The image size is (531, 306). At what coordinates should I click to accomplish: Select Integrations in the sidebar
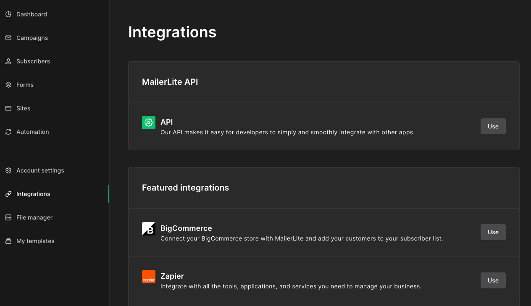click(x=33, y=194)
